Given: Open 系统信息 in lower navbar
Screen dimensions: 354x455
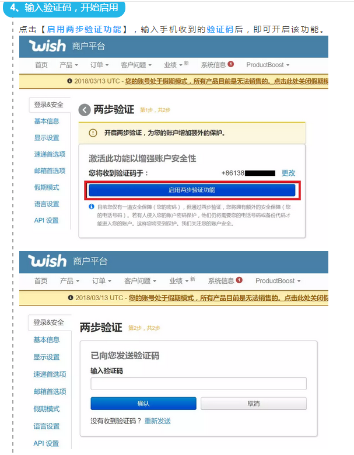Looking at the screenshot, I should click(221, 281).
